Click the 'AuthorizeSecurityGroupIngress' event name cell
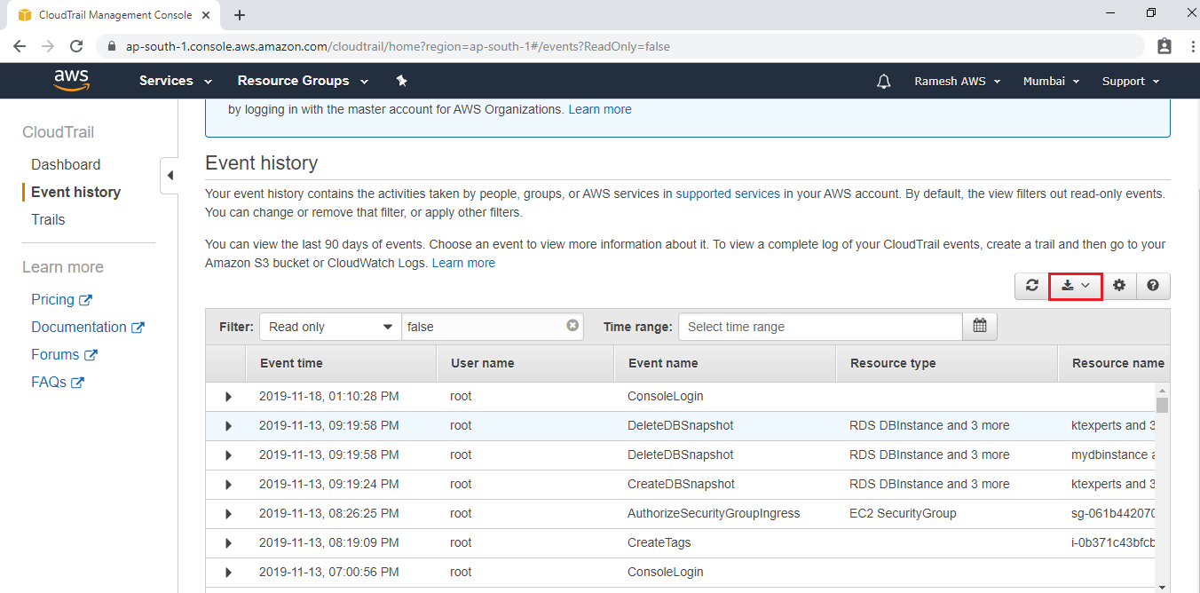Image resolution: width=1200 pixels, height=593 pixels. [714, 513]
